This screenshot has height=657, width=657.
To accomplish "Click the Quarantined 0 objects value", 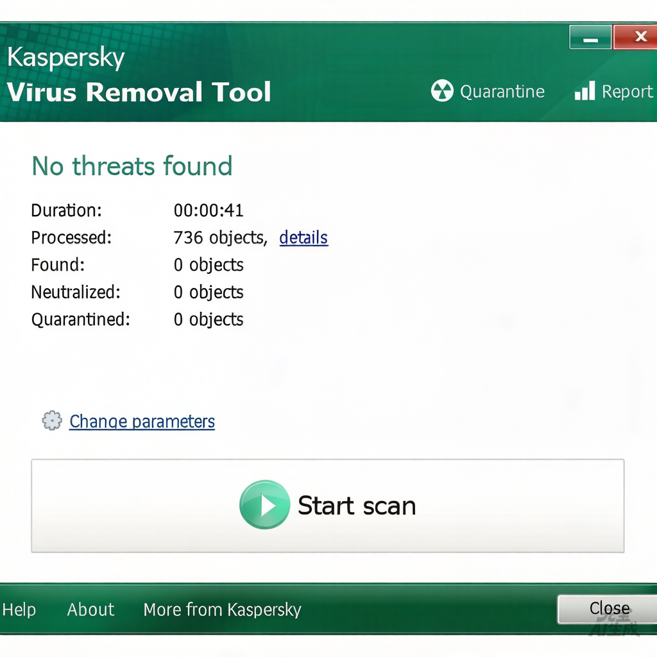I will 209,320.
